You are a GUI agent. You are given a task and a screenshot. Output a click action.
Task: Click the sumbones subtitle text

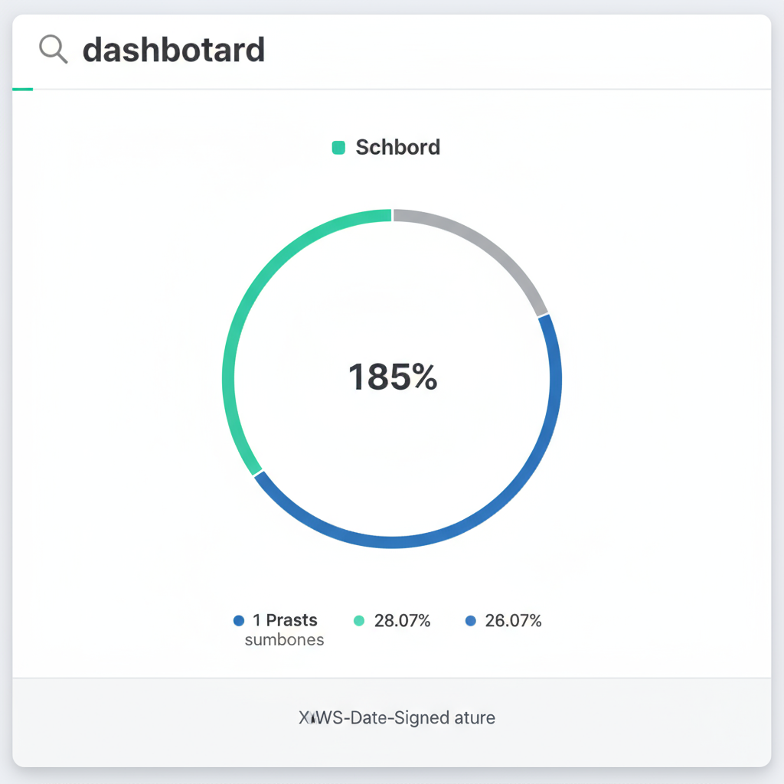point(284,640)
